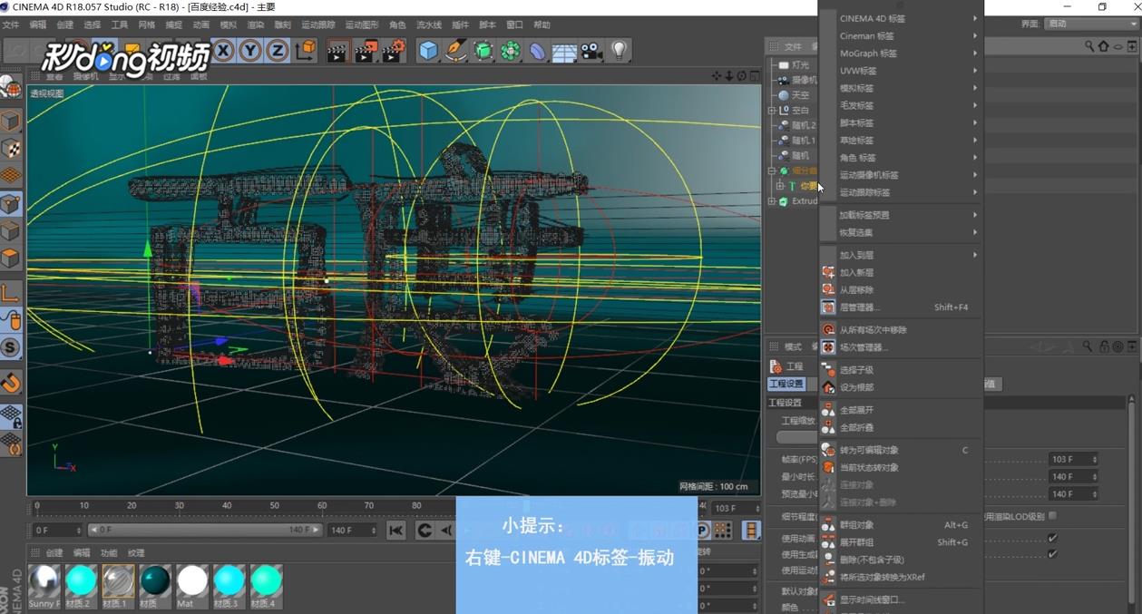
Task: Choose 层管理器 from context menu
Action: (902, 307)
